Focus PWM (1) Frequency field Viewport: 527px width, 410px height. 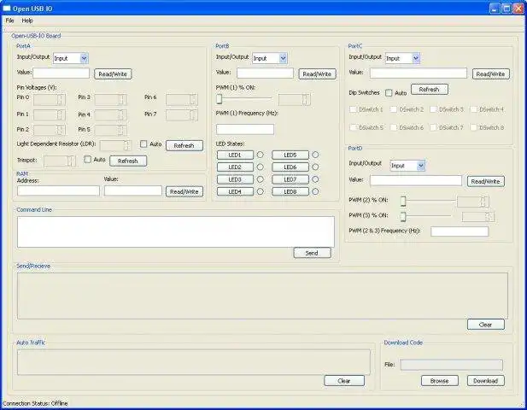[245, 129]
